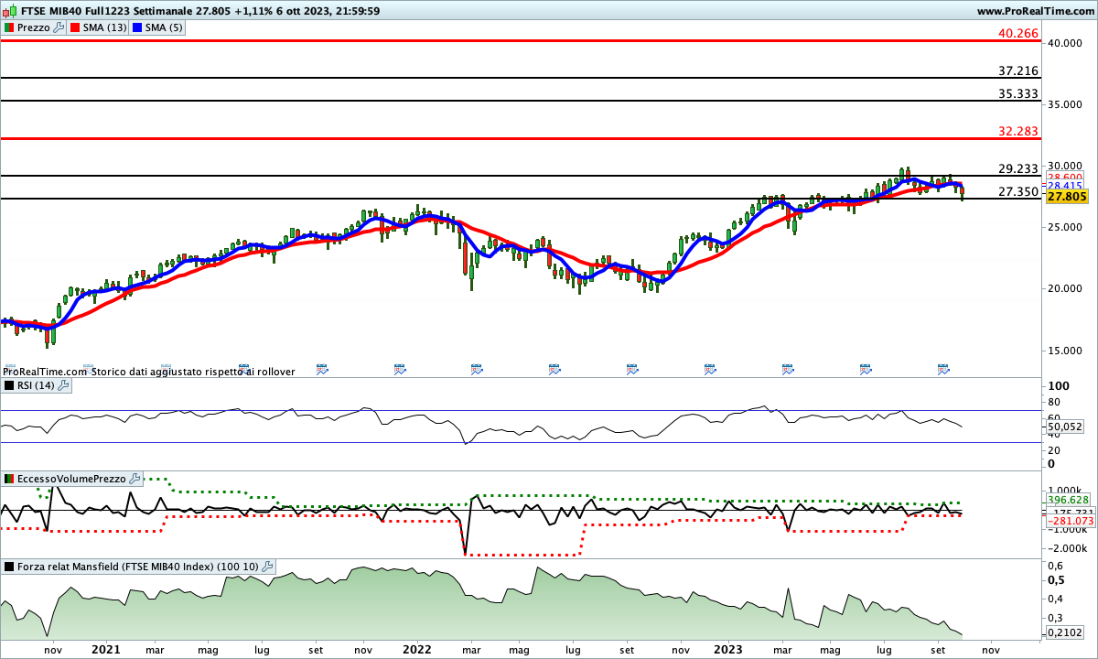Viewport: 1098px width, 659px height.
Task: Select the Prezzo legend label
Action: 34,27
